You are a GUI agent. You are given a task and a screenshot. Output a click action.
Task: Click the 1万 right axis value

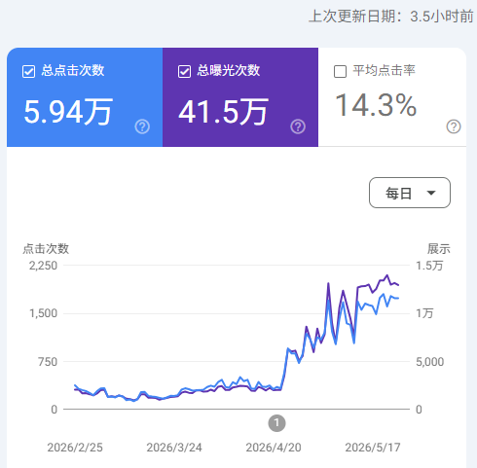pos(424,313)
